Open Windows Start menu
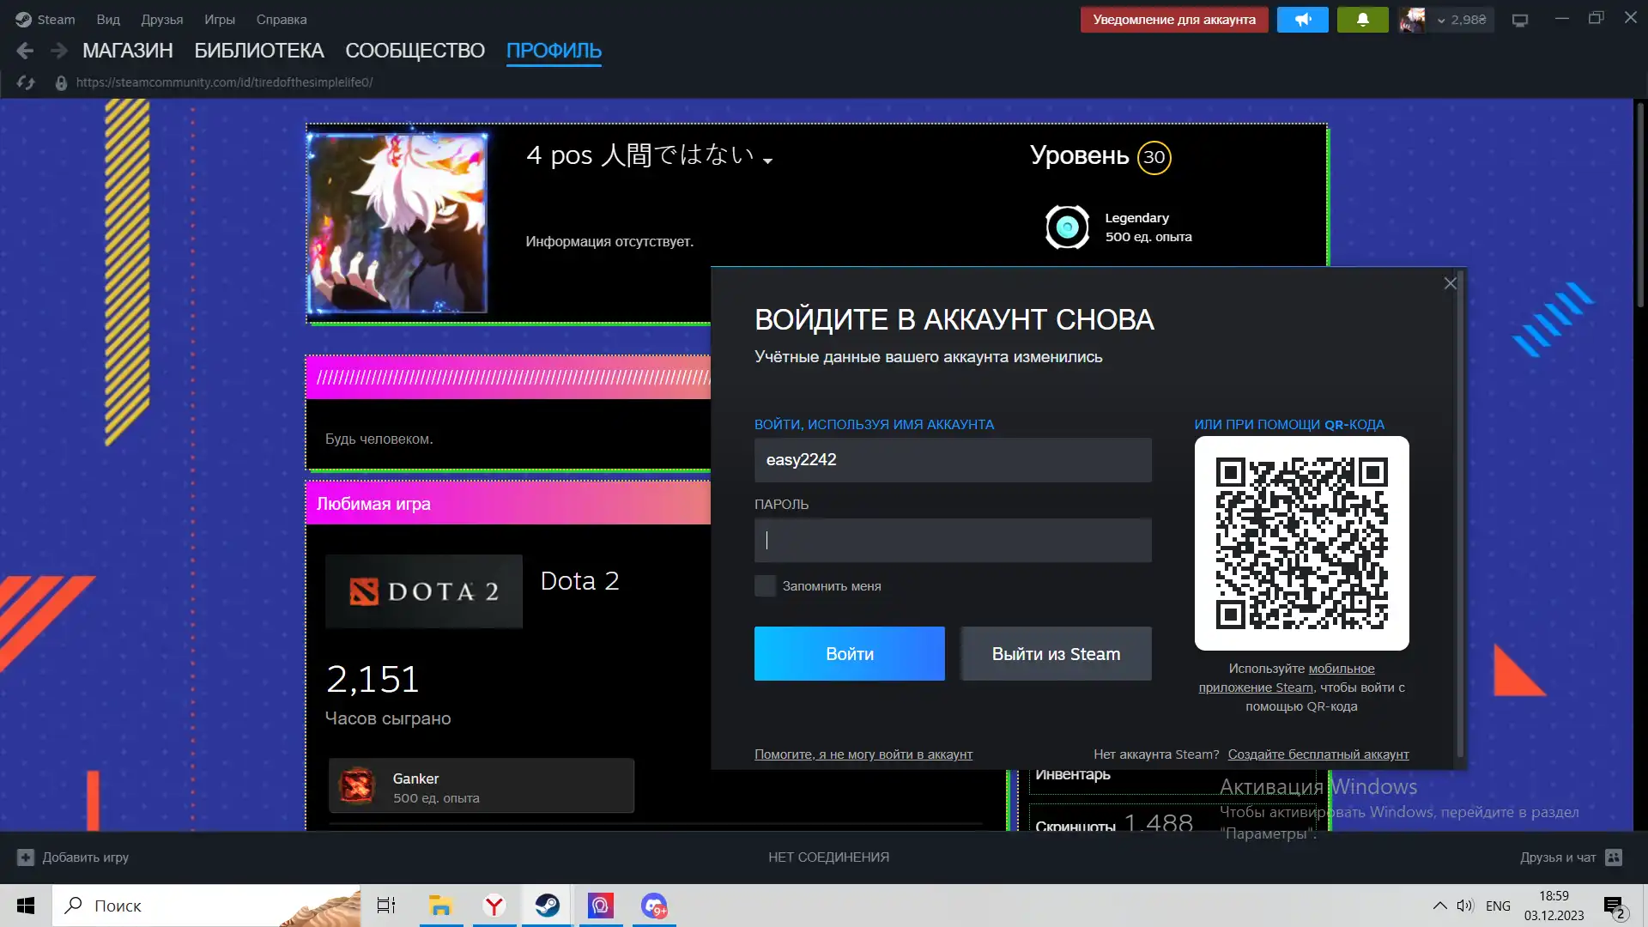 click(x=26, y=906)
